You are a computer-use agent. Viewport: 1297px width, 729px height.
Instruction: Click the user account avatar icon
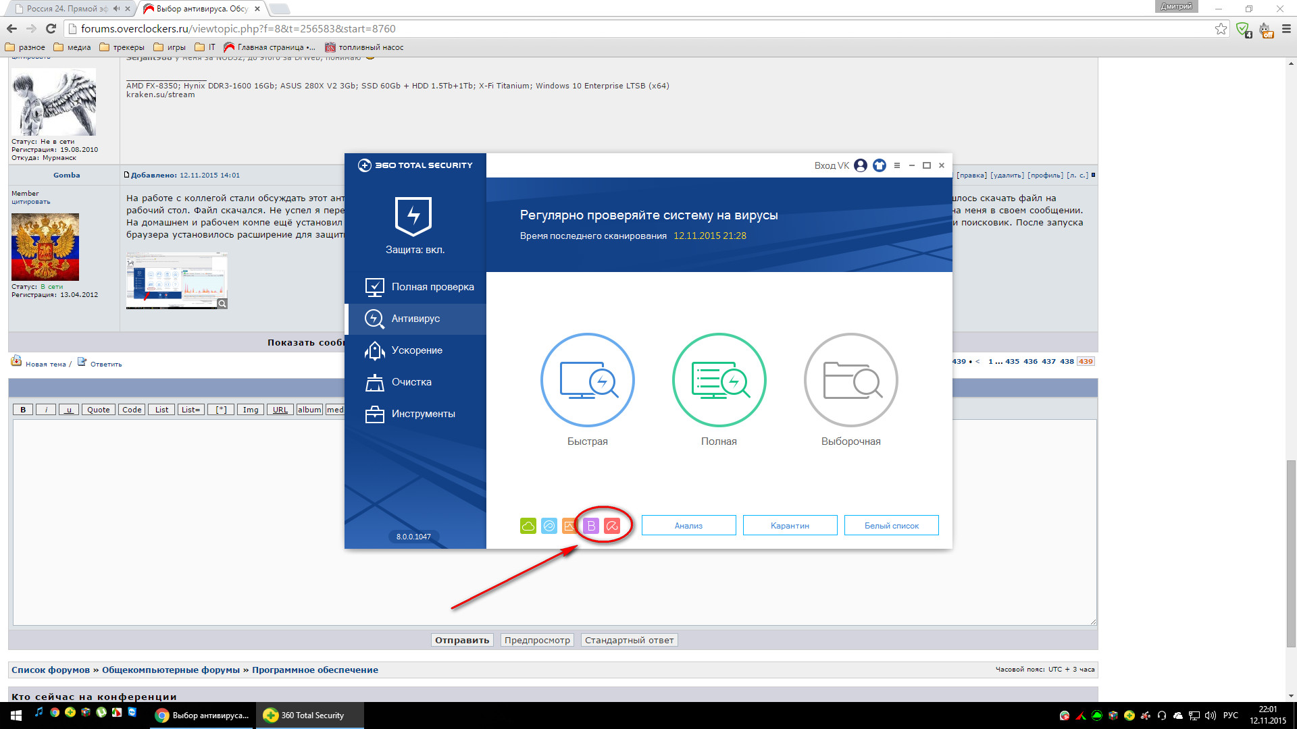pyautogui.click(x=860, y=165)
